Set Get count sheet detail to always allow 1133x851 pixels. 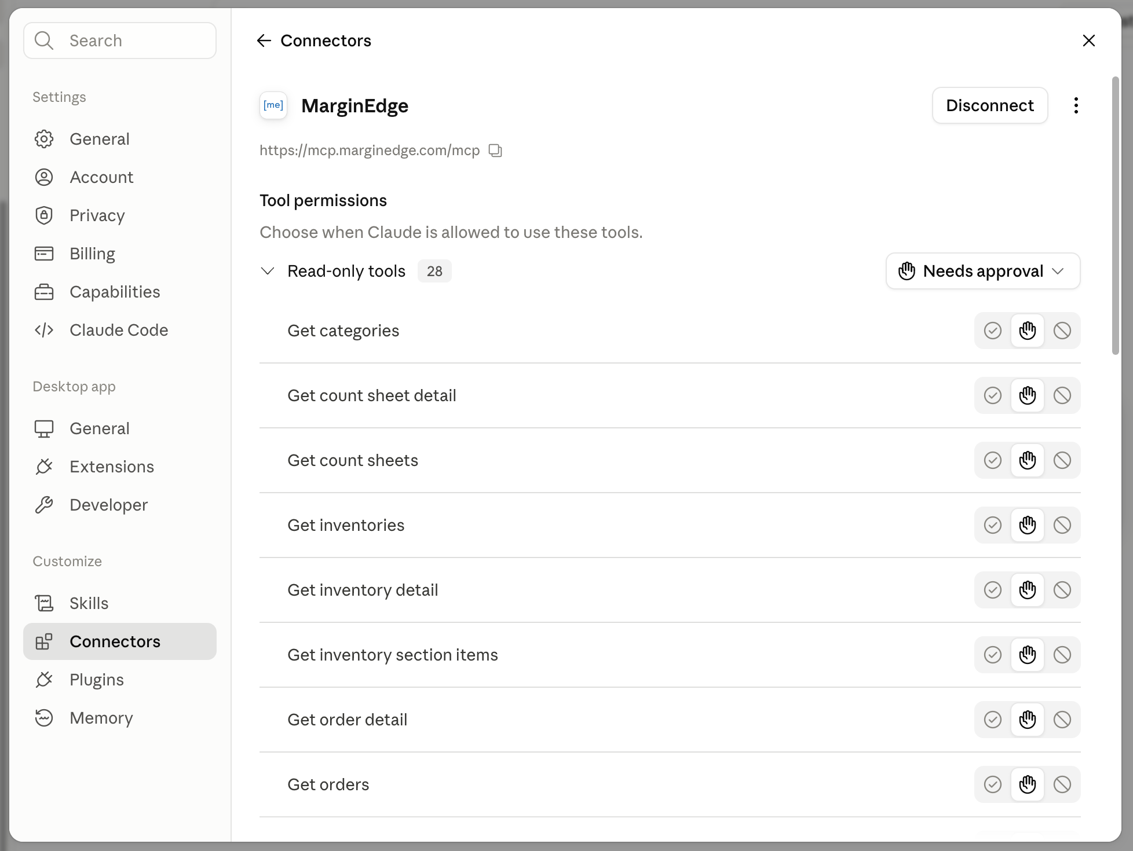pyautogui.click(x=993, y=395)
